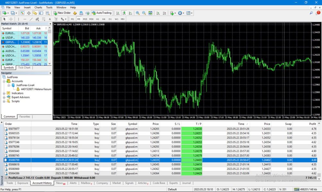Toggle the AutoTrading button
The height and width of the screenshot is (192, 322).
(102, 13)
